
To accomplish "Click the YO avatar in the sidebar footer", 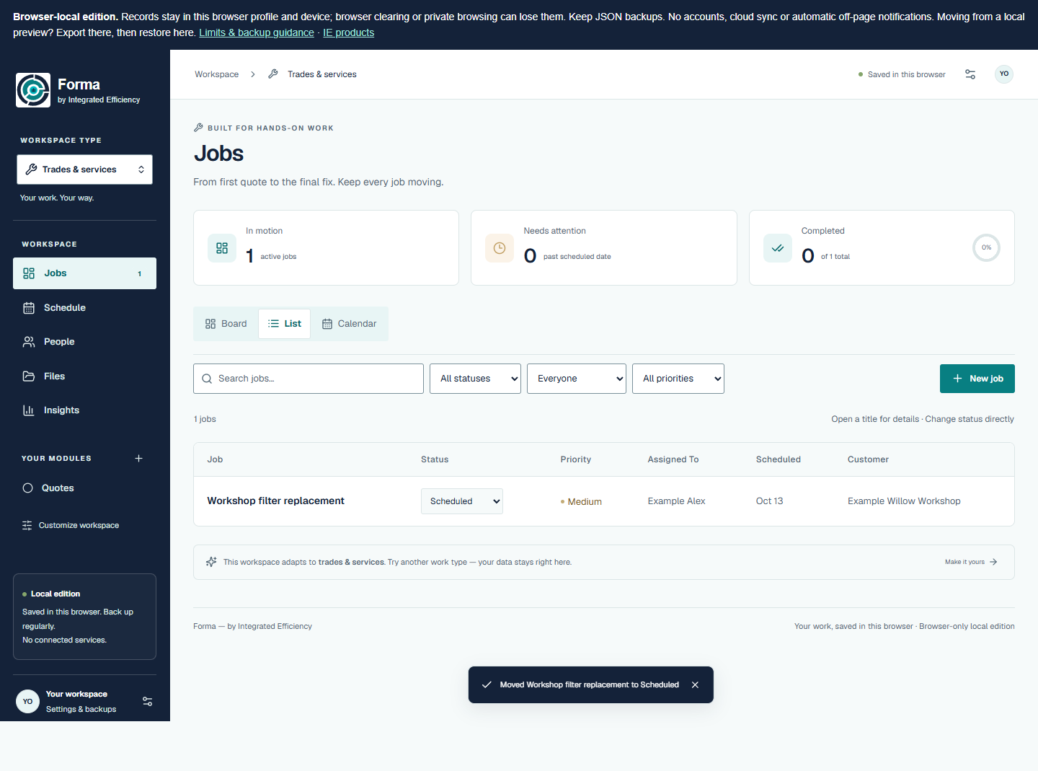I will (x=27, y=702).
